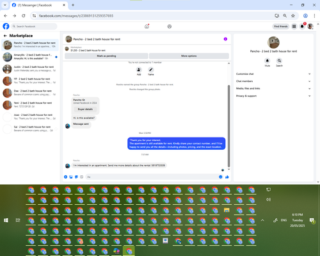Open the Chrome three-dot menu
Image resolution: width=320 pixels, height=256 pixels.
click(x=314, y=15)
